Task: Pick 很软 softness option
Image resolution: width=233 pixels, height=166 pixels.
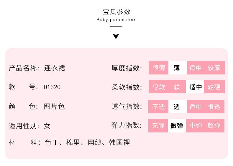Action: point(158,87)
